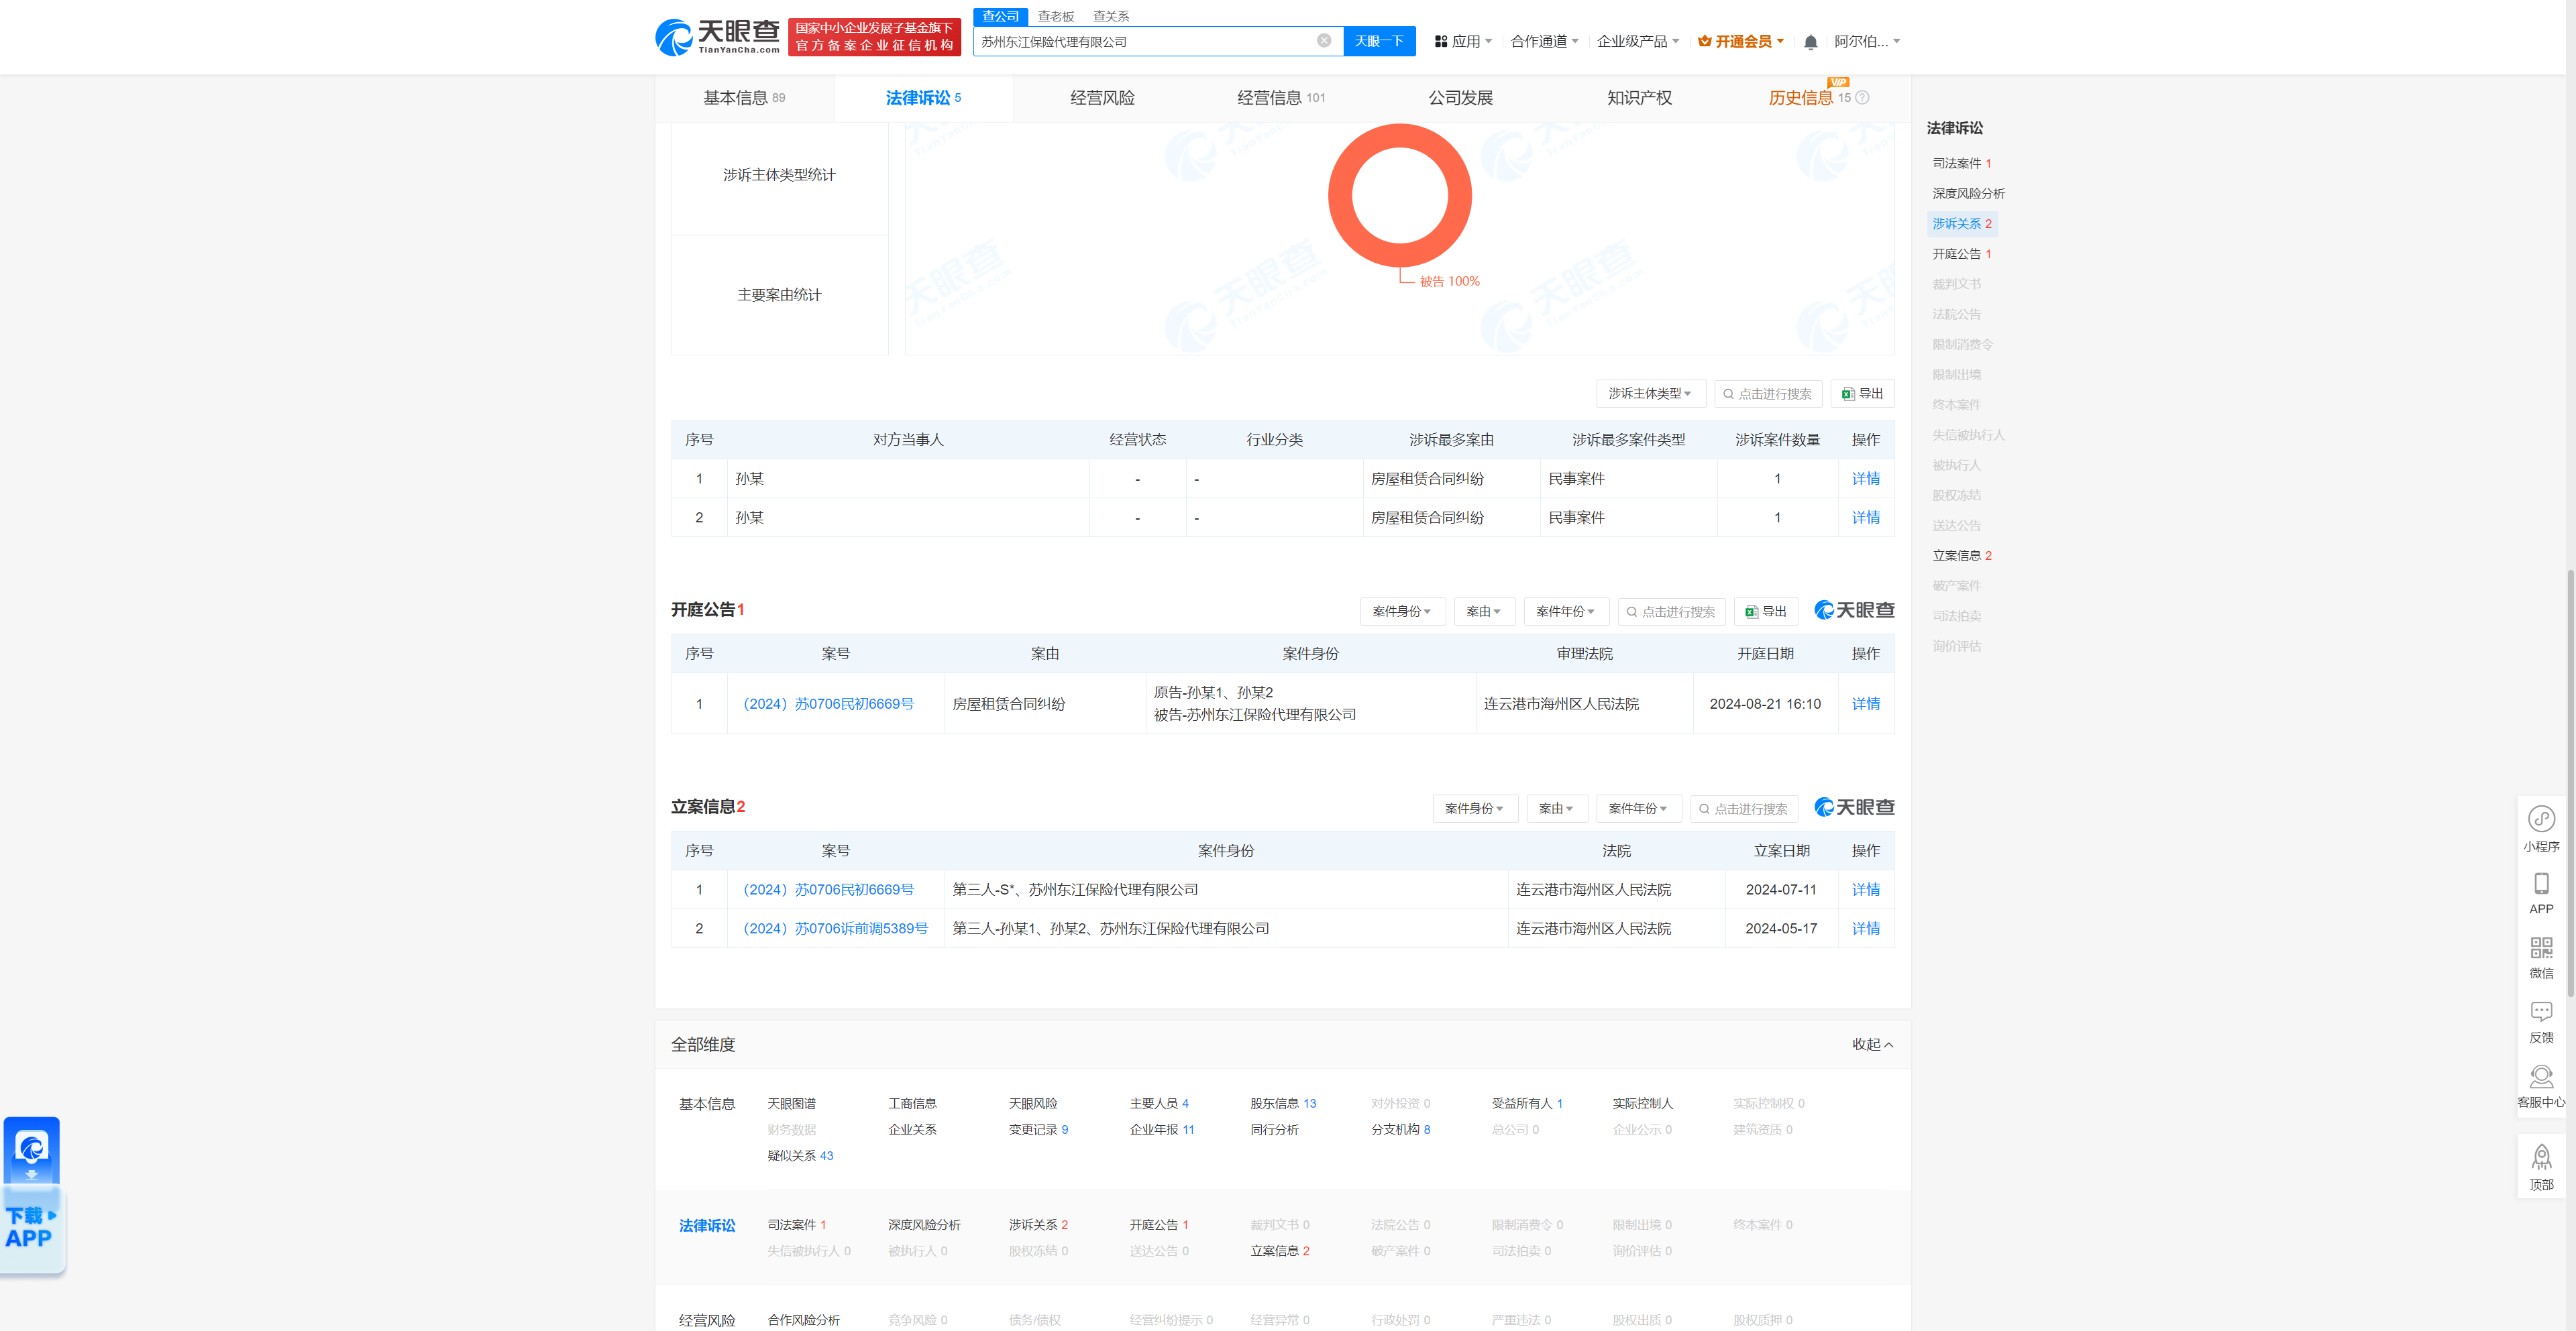
Task: Open 案由 filter in 立案信息 section
Action: point(1556,809)
